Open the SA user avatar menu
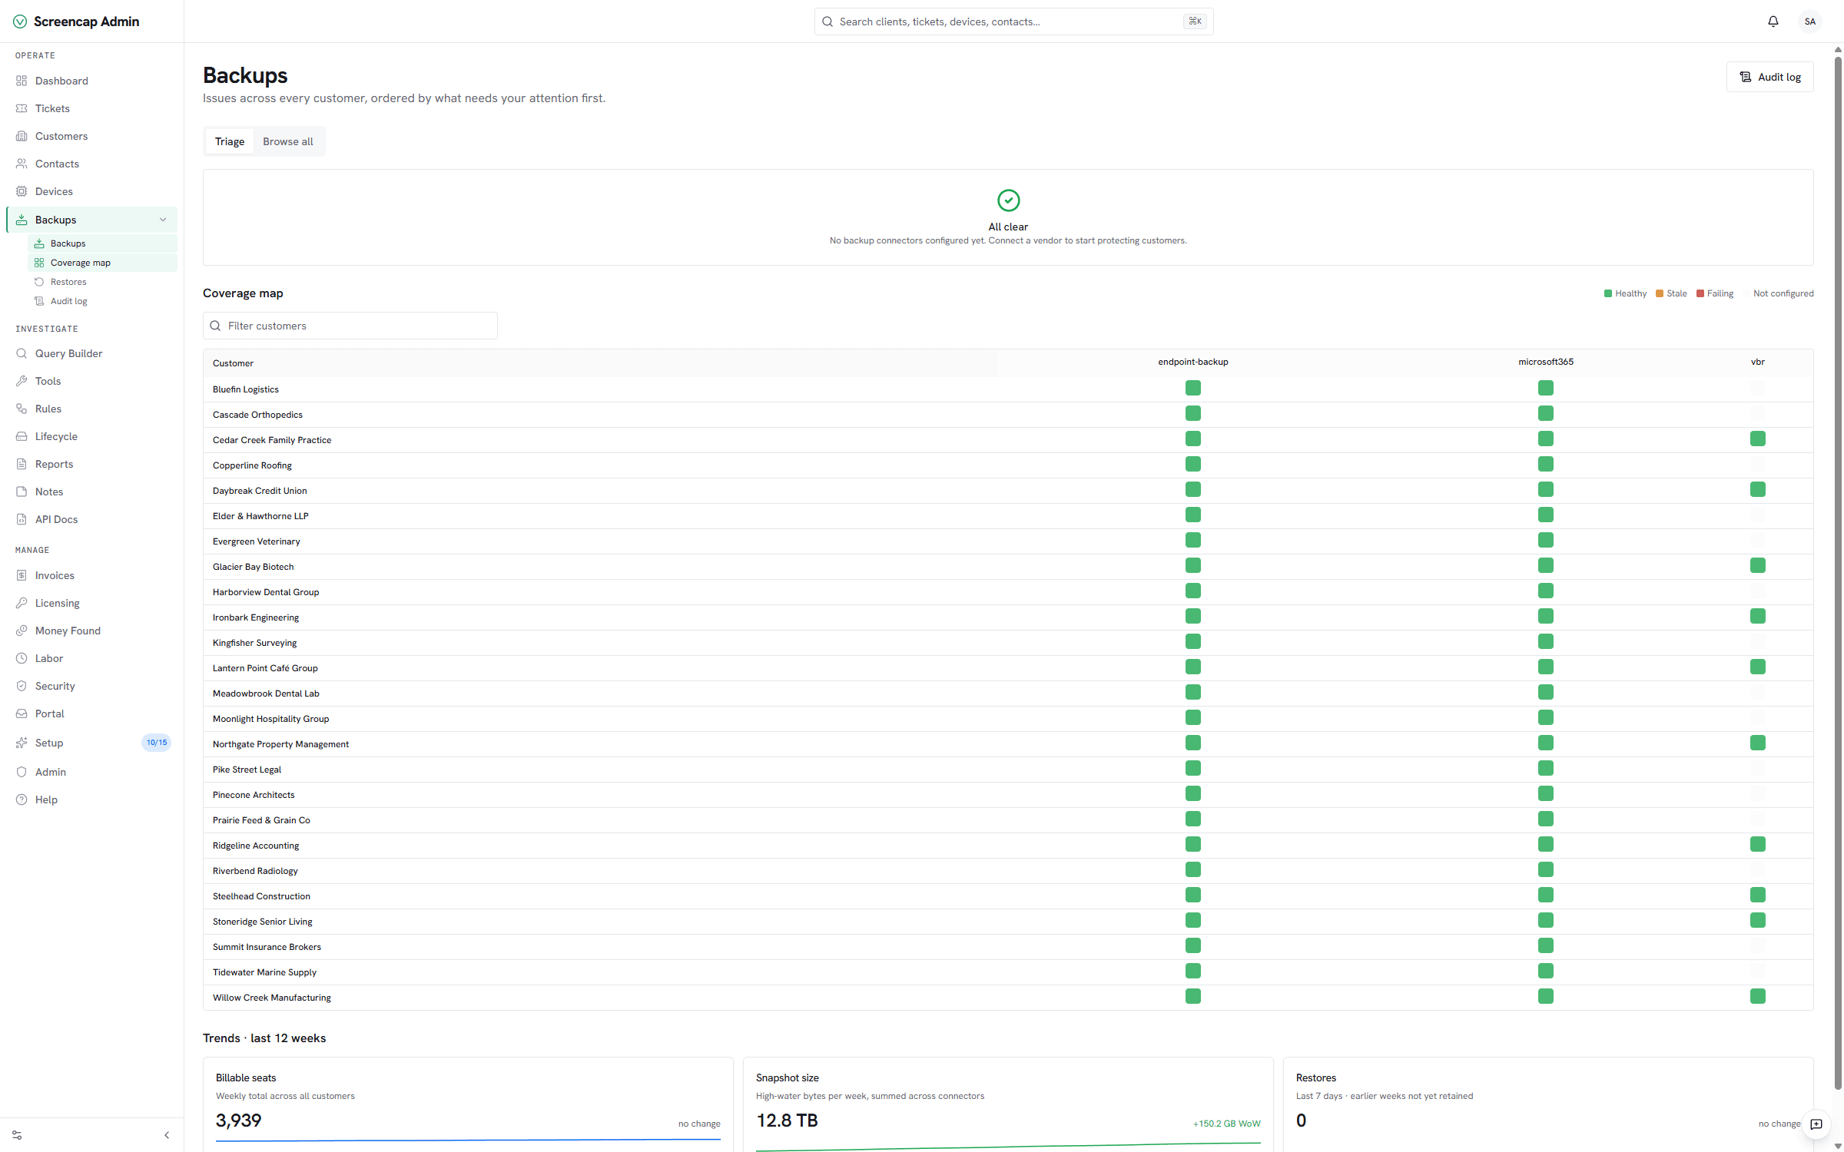 (1810, 22)
